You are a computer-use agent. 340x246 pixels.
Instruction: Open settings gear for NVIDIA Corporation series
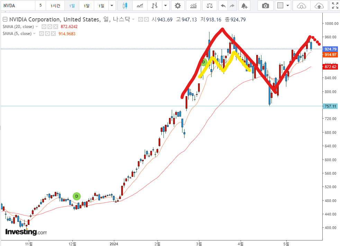(146, 20)
